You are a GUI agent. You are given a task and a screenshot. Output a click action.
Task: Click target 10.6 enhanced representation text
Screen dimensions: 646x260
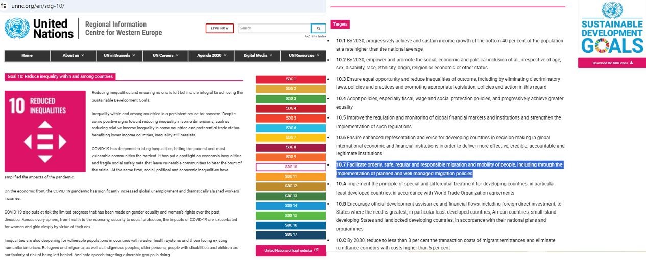coord(449,146)
